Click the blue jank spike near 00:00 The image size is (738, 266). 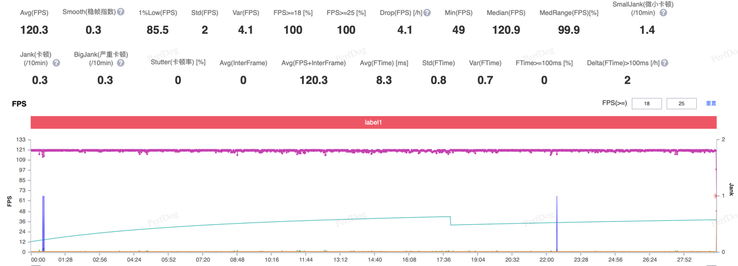click(43, 221)
